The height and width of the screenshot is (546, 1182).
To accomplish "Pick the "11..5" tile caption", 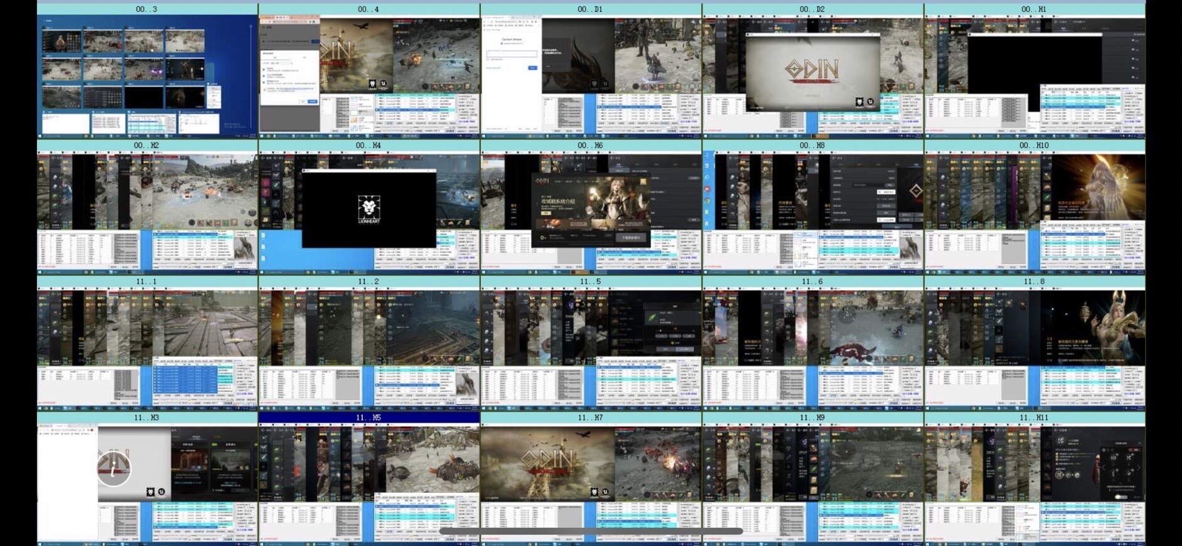I will click(x=590, y=282).
